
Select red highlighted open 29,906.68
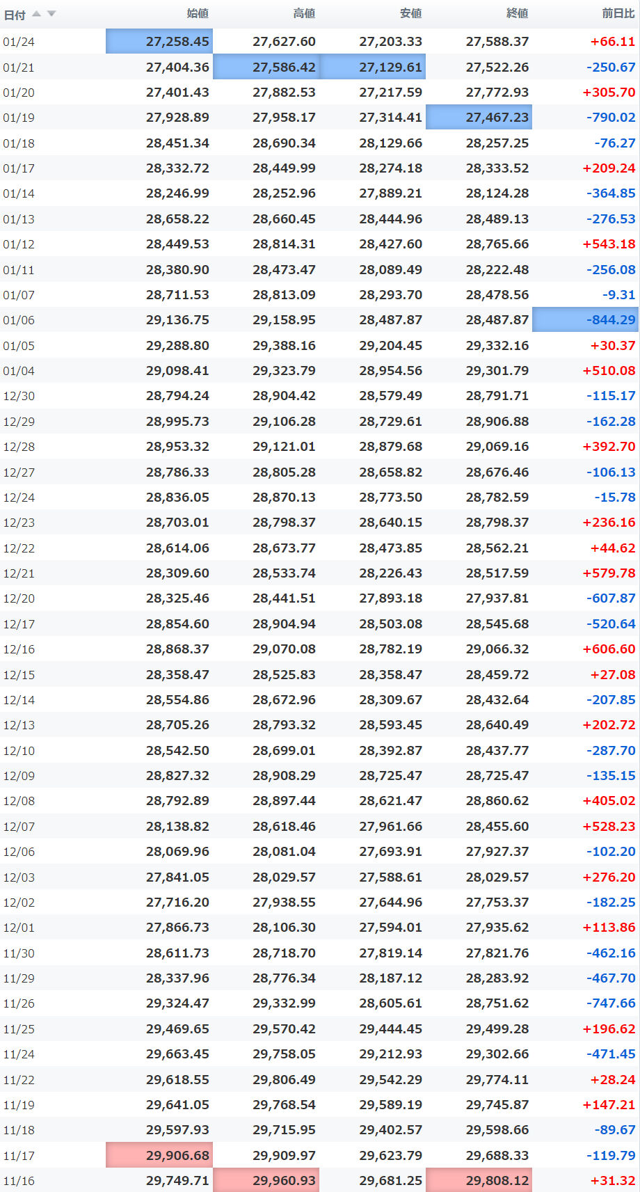coord(159,1155)
